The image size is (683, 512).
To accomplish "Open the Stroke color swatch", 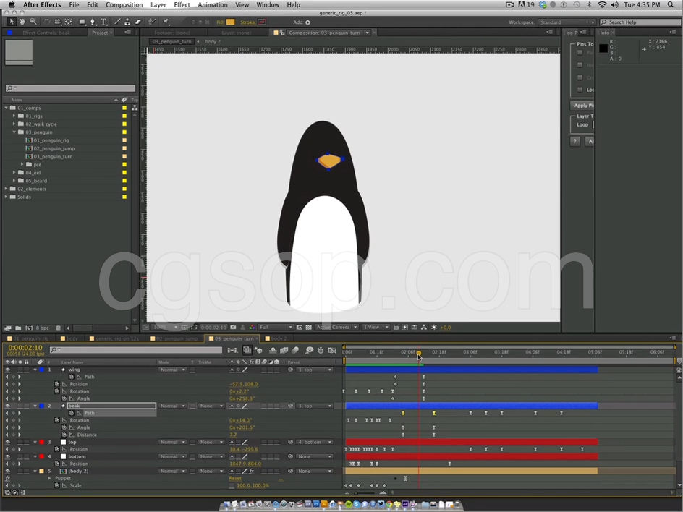I will pos(262,22).
